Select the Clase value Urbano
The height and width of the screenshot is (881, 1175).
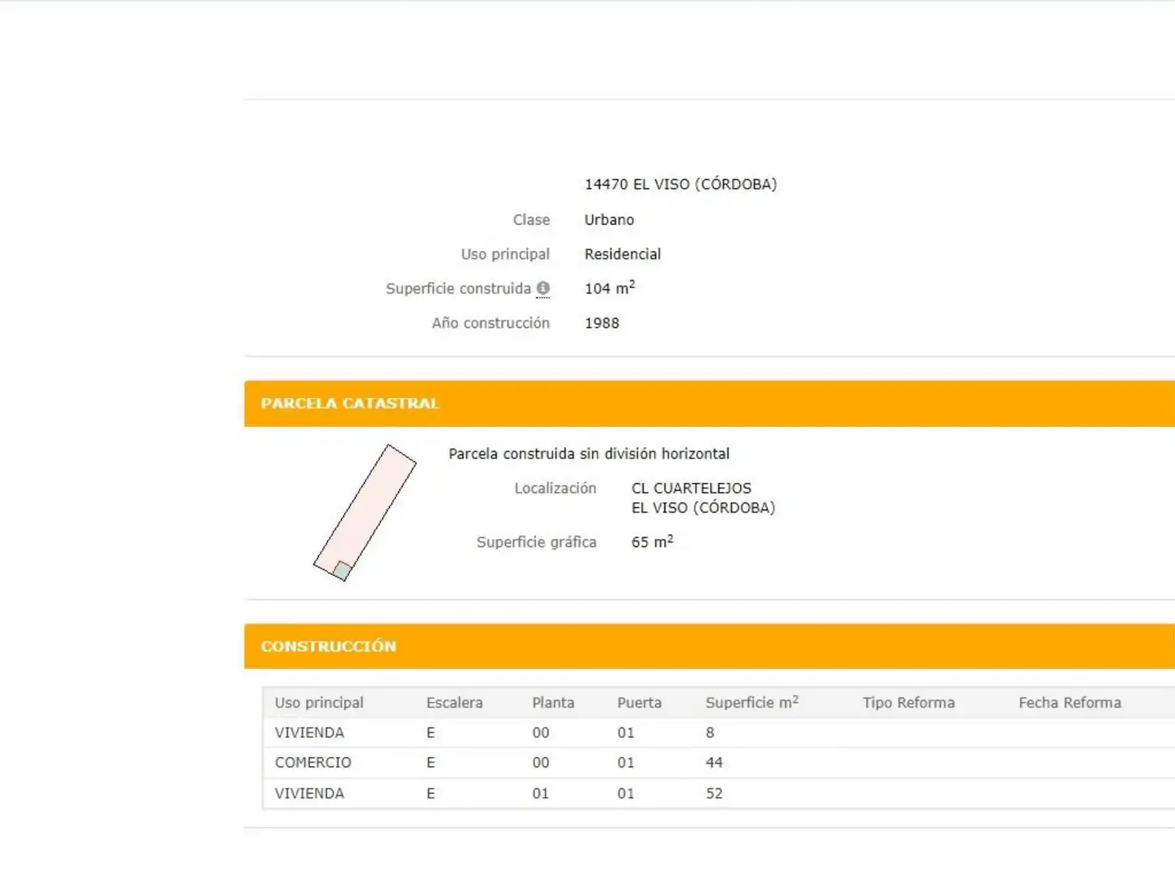click(x=609, y=219)
